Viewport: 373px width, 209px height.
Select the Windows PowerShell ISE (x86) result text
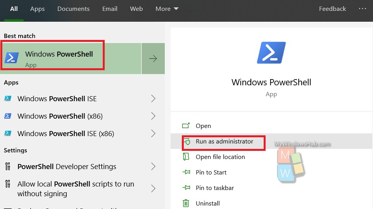66,133
